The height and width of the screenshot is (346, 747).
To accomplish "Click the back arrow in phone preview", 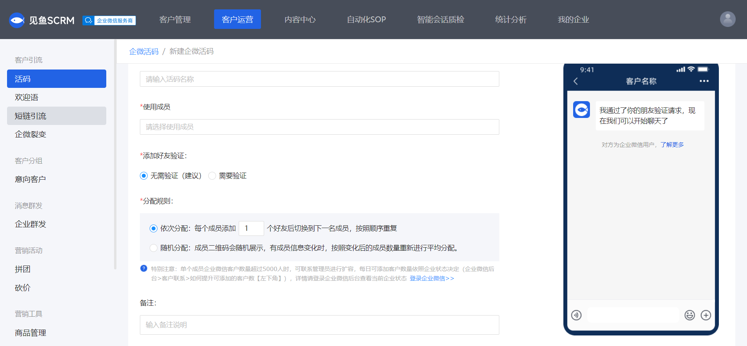I will (575, 81).
